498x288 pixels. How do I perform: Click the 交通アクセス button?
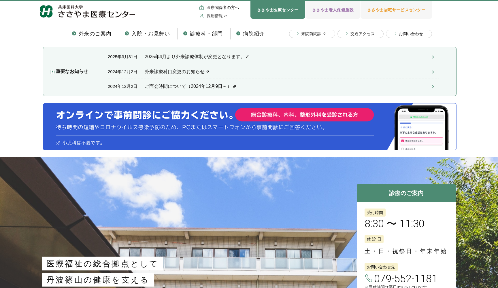point(360,34)
